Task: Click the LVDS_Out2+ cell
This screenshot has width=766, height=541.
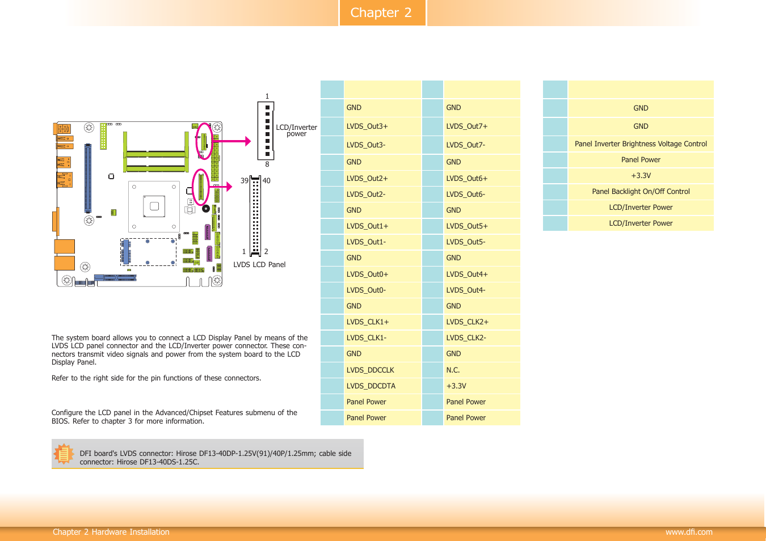Action: (382, 179)
